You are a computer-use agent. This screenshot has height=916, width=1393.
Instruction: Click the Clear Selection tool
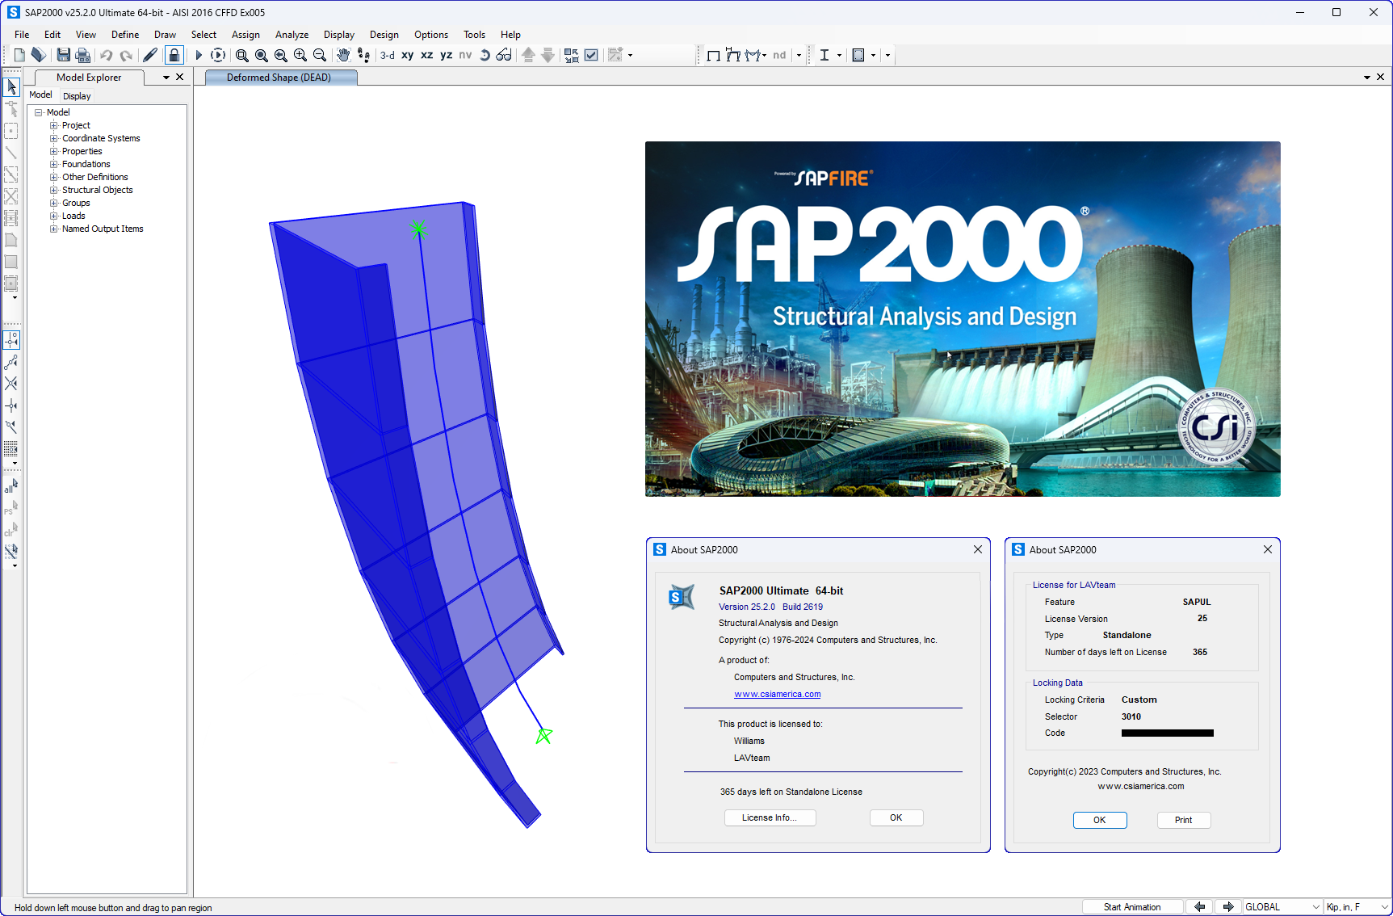point(11,530)
